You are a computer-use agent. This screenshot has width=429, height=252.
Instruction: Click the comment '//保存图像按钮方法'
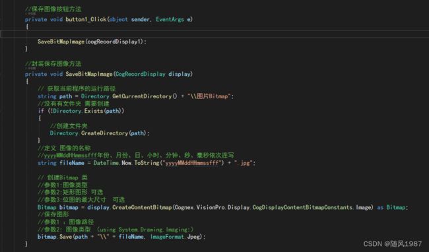pos(53,9)
